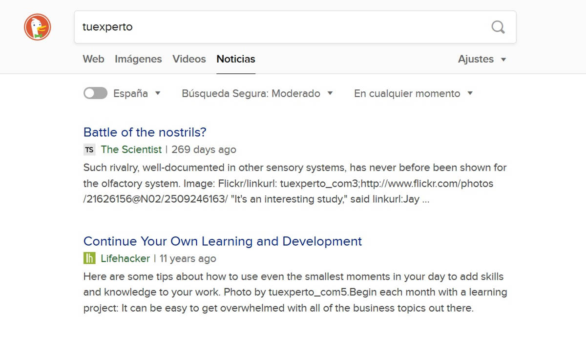The width and height of the screenshot is (586, 340).
Task: Switch to the Web results tab
Action: tap(93, 59)
